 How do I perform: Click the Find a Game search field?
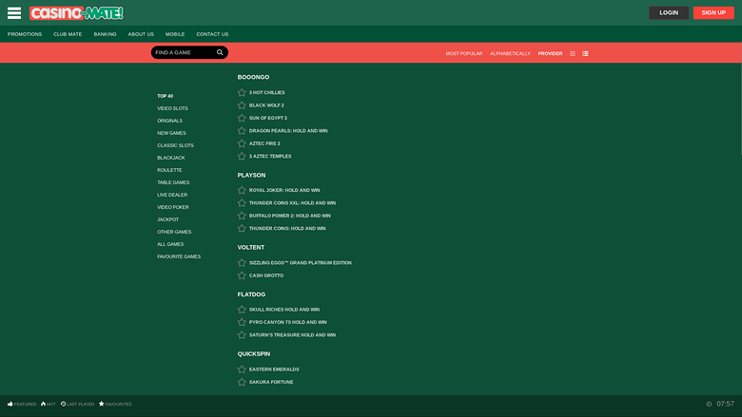coord(183,53)
